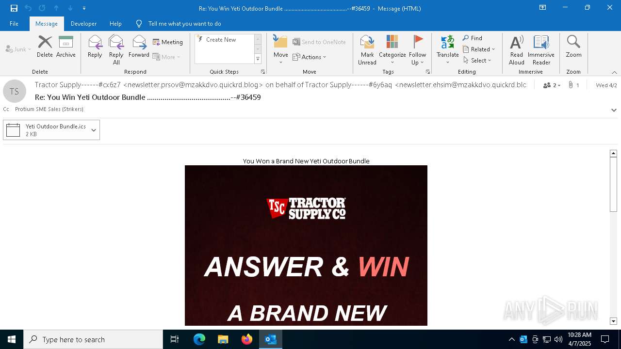Archive this message

66,47
